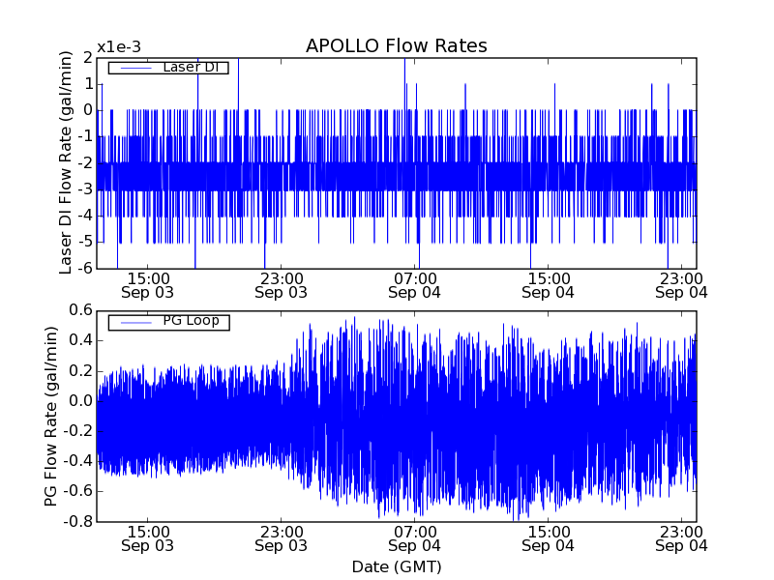
Task: Click the "x1e-3" axis multiplier label
Action: (119, 47)
